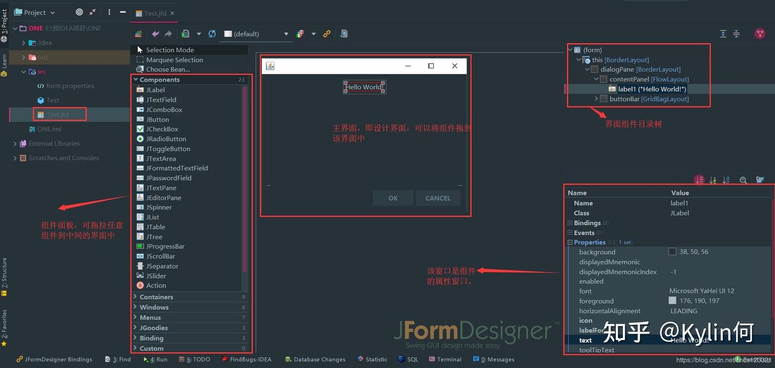Expand the buttonBar tree node
775x368 pixels.
point(596,99)
